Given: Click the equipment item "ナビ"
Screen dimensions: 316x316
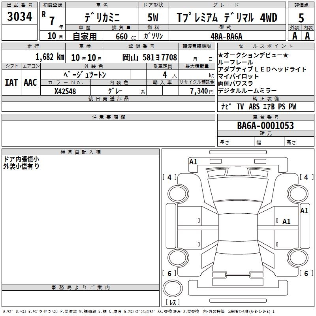Looking at the screenshot, I should click(x=226, y=106).
